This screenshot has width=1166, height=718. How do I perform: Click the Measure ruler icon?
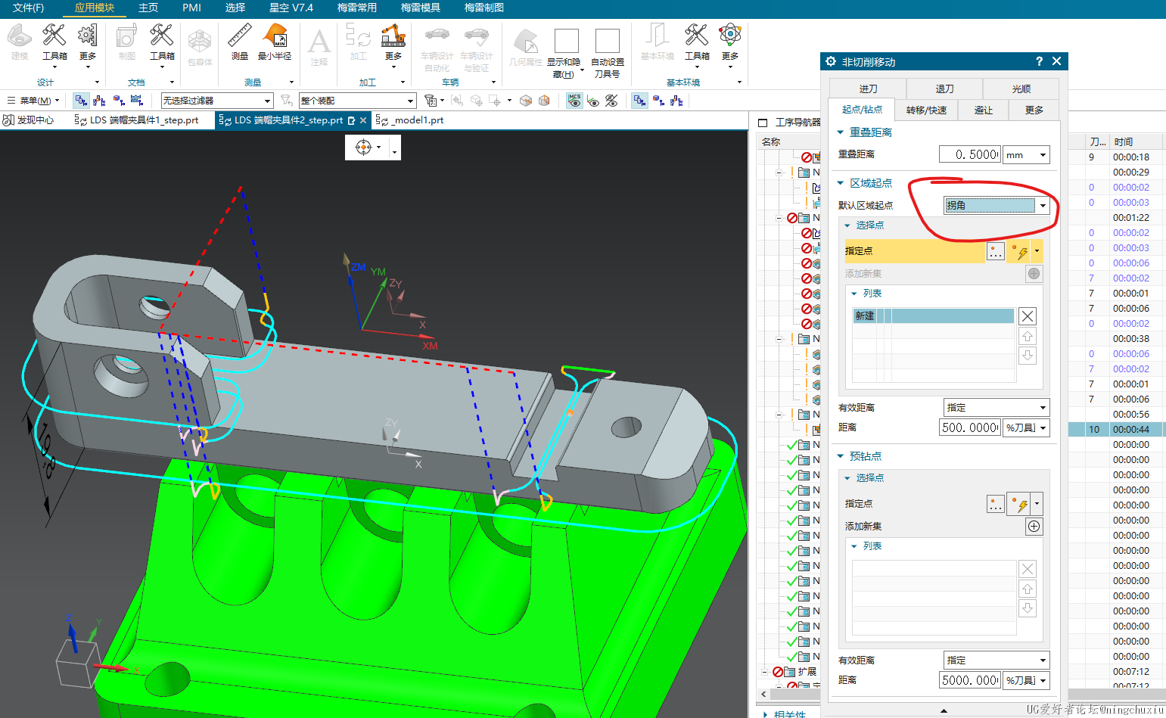[239, 35]
